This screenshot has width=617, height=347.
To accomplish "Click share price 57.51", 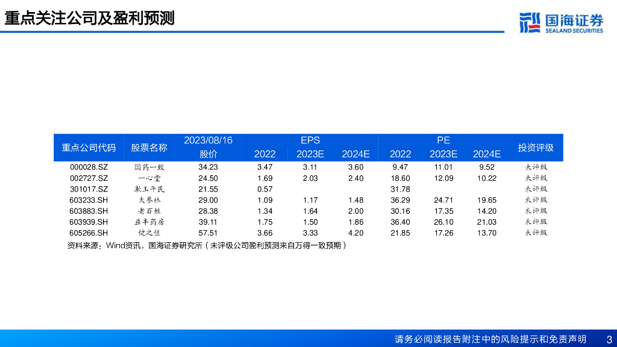I will tap(208, 233).
